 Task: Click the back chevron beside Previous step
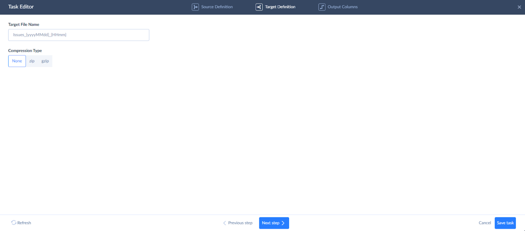pyautogui.click(x=225, y=223)
